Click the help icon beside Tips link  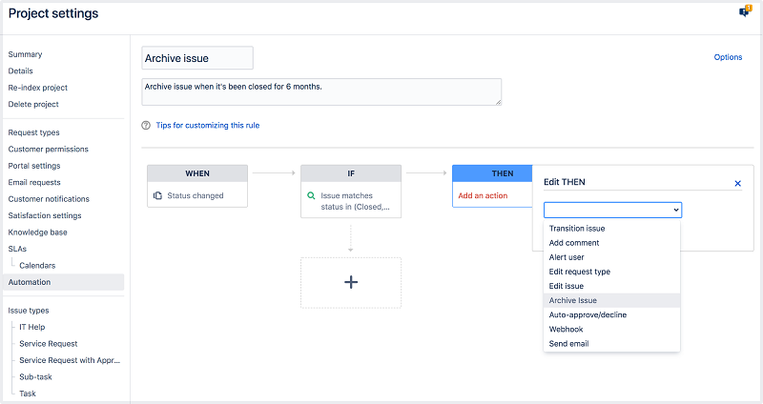click(x=146, y=125)
